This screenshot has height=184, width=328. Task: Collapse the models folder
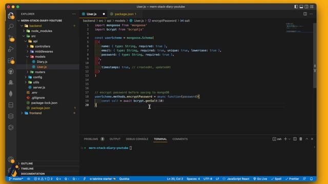48,57
